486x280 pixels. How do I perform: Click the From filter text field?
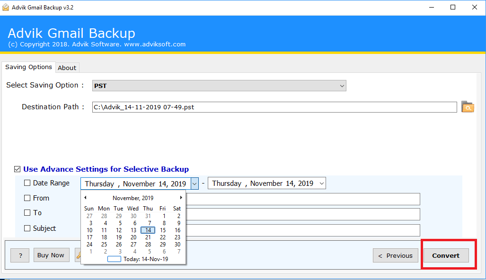pos(303,199)
